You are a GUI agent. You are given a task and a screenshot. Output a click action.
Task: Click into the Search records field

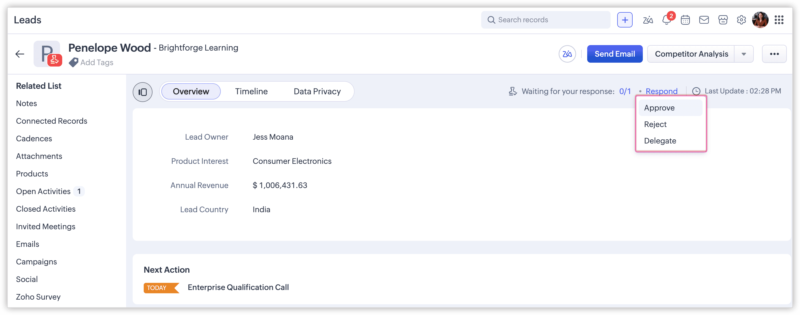point(546,20)
